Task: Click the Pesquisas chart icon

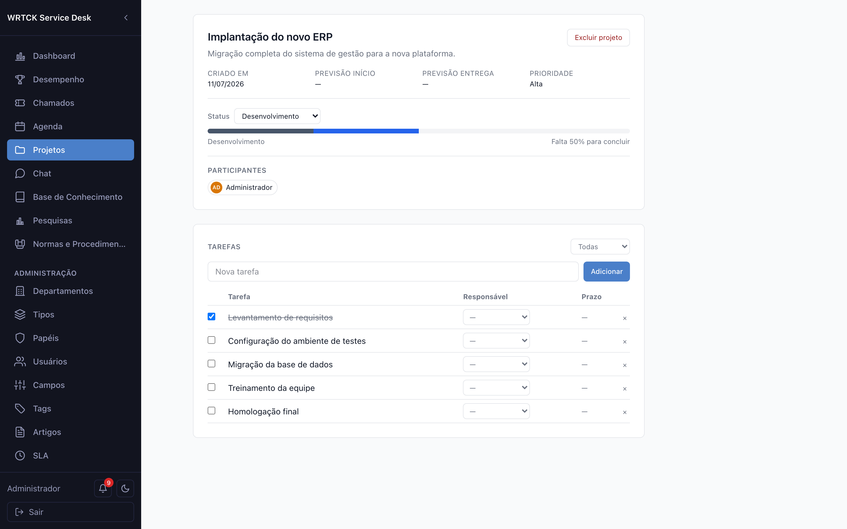Action: tap(20, 220)
